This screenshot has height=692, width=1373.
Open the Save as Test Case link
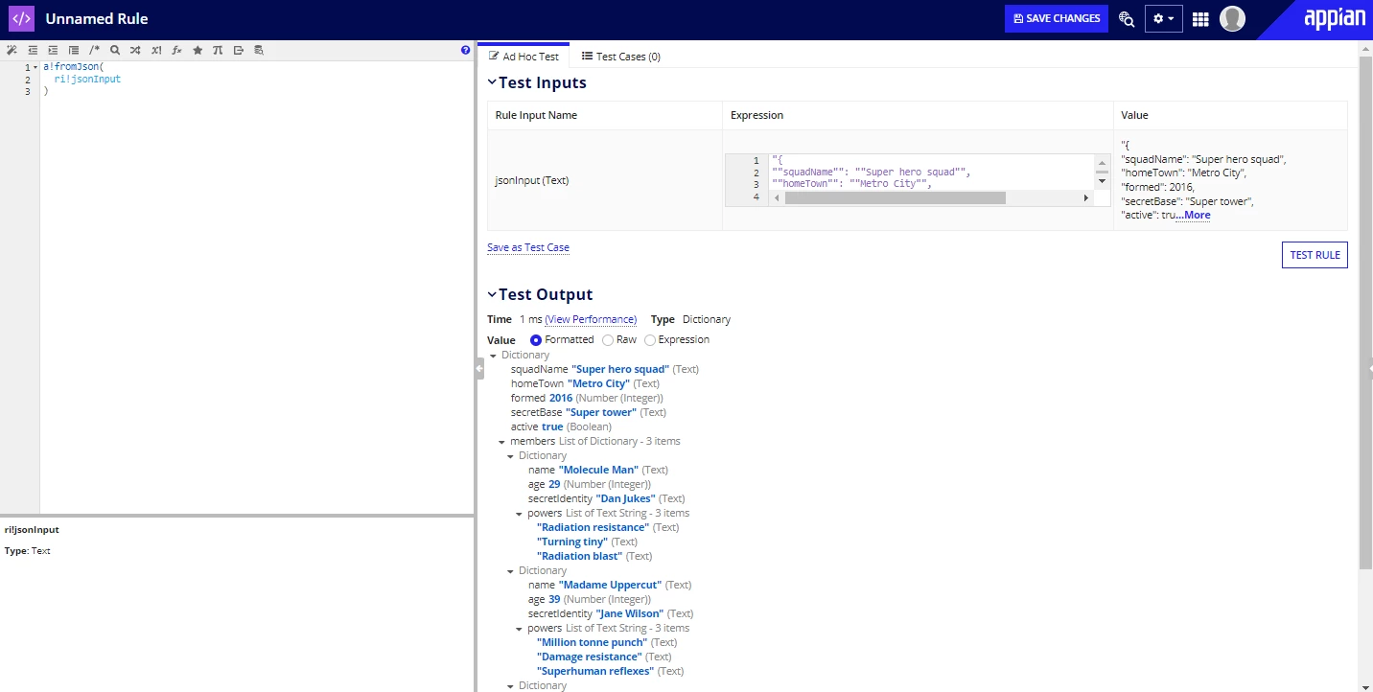pyautogui.click(x=528, y=247)
